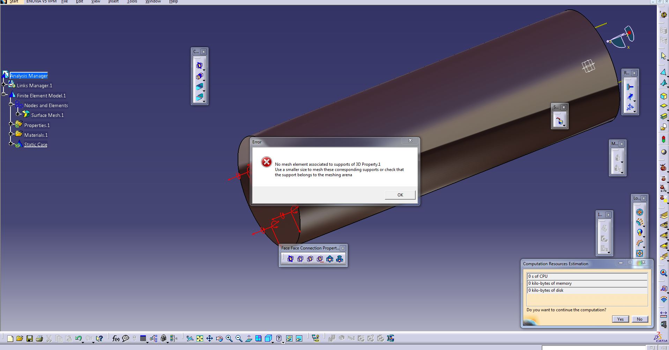Click the Clamp restraint icon in R toolbar

coord(630,87)
